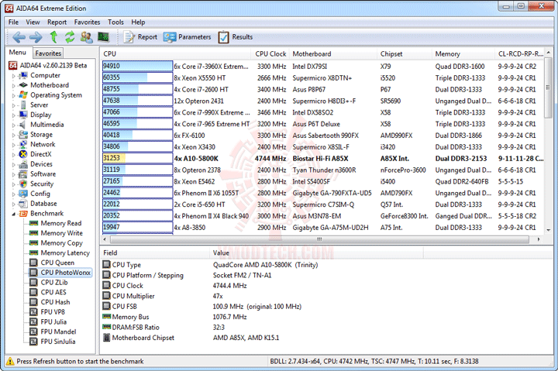Open the Results toolbar button
The height and width of the screenshot is (371, 558).
point(236,37)
